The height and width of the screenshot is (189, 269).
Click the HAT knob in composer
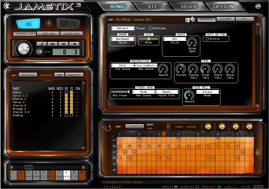coord(249,127)
